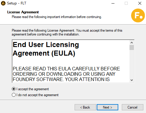Choose I do not accept the agreement

coord(35,95)
